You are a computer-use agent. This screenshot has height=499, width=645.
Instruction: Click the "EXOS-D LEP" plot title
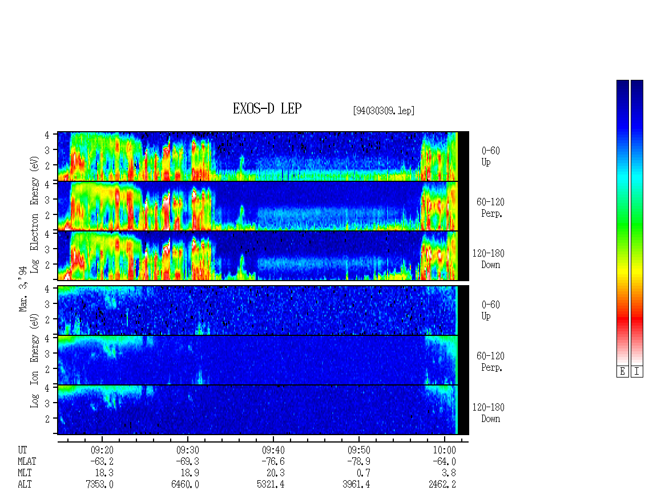(267, 108)
